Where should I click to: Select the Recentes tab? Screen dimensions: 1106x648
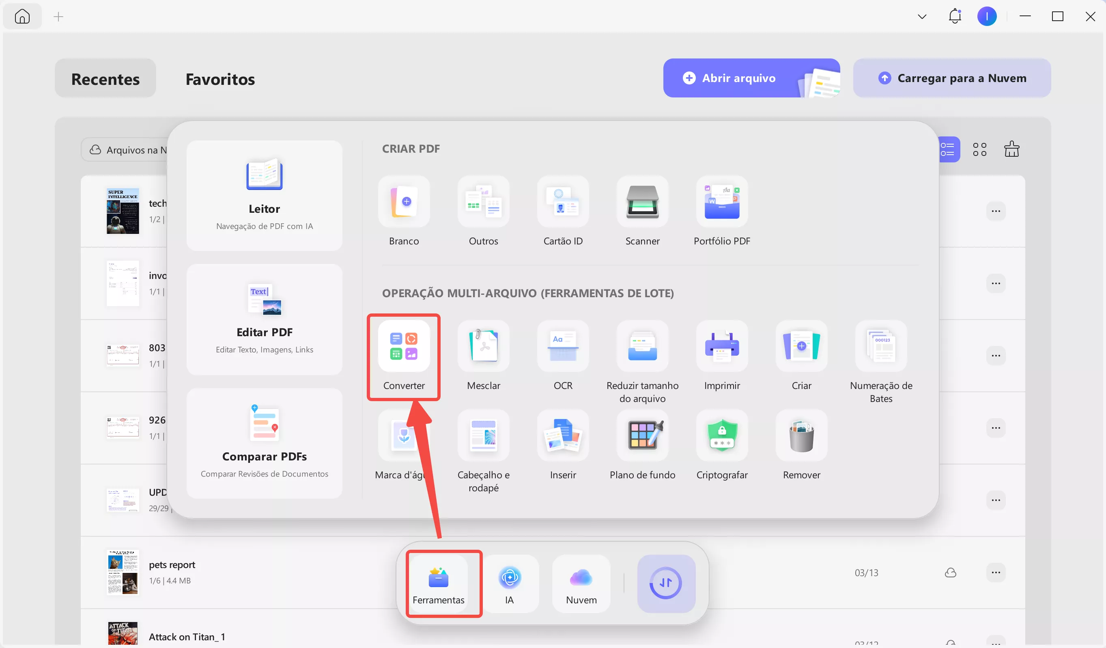tap(105, 79)
